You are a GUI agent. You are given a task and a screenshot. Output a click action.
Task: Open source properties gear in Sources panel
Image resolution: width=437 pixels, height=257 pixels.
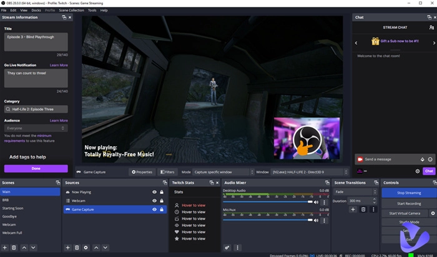(86, 248)
